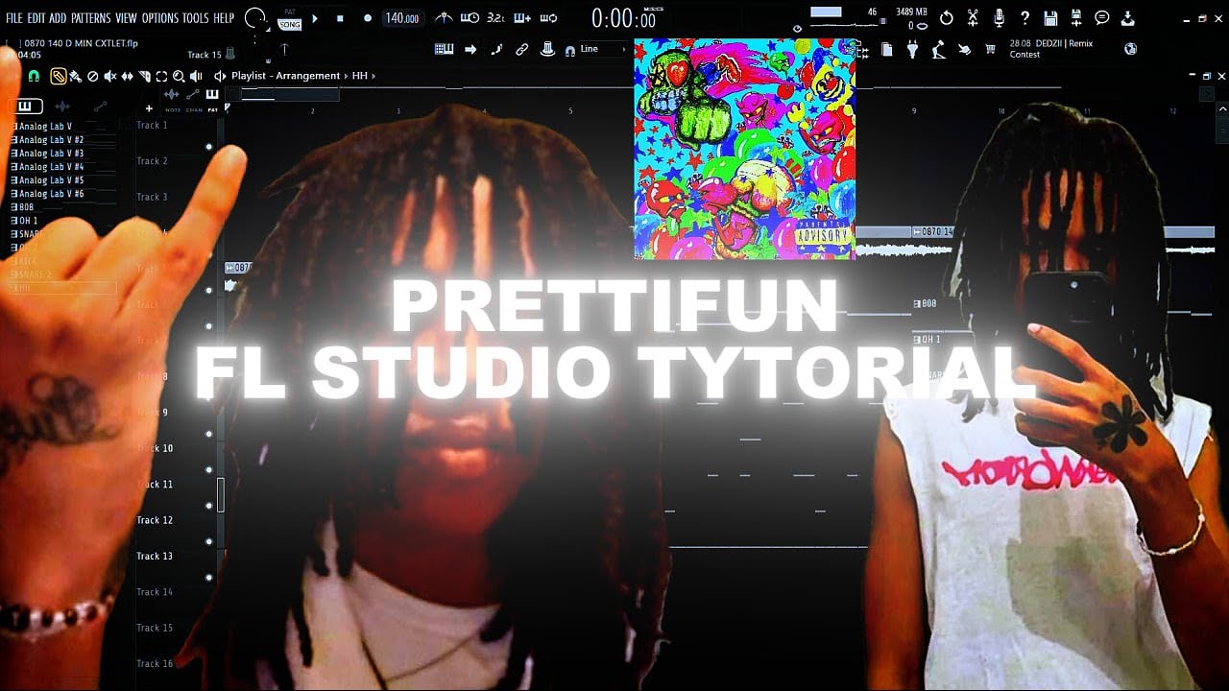The height and width of the screenshot is (691, 1229).
Task: Click the Stop transport button
Action: click(x=340, y=18)
